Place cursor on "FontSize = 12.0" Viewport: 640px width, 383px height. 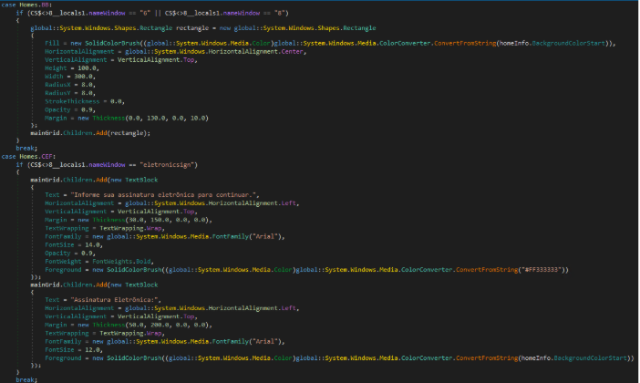[x=74, y=349]
